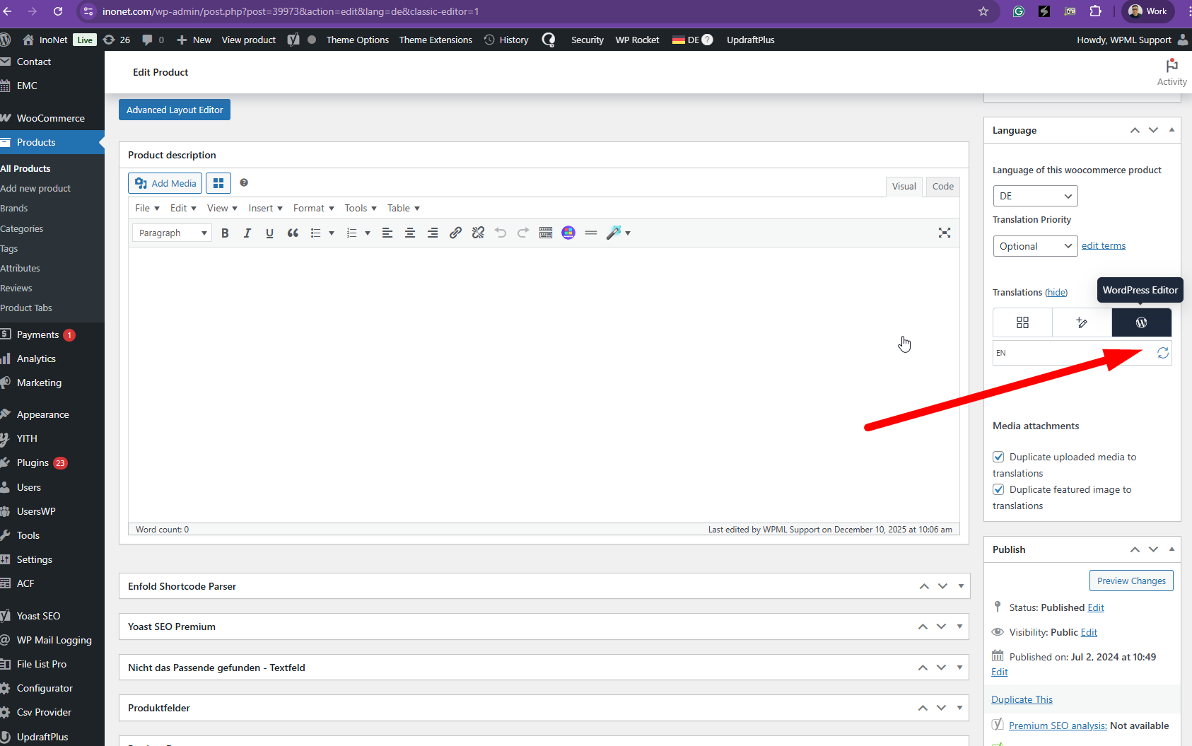Image resolution: width=1192 pixels, height=746 pixels.
Task: Open the Insert menu in editor
Action: tap(265, 208)
